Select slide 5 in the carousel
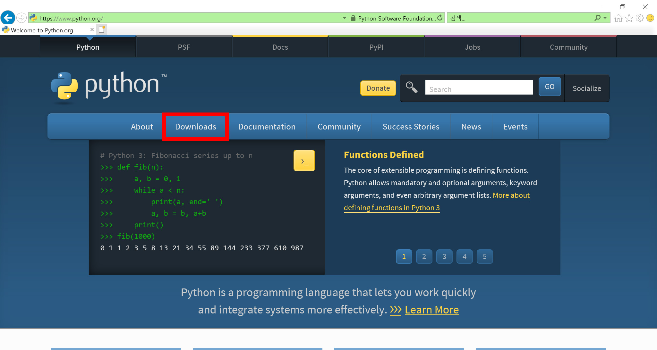The image size is (657, 350). click(x=485, y=256)
